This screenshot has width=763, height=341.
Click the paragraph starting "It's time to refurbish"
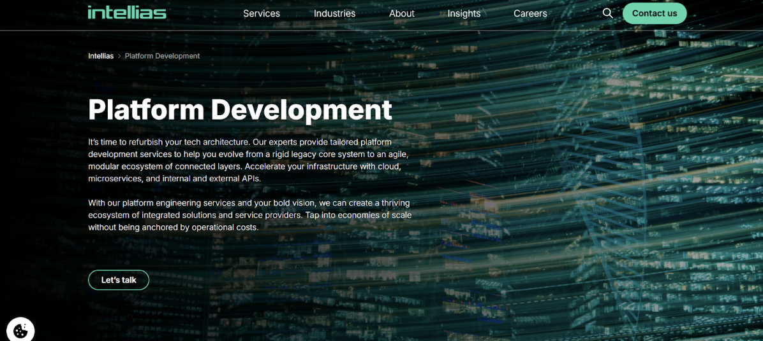[x=248, y=160]
